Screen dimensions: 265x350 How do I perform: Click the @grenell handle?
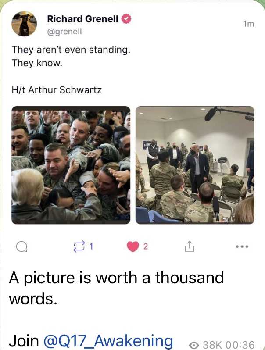coord(64,32)
